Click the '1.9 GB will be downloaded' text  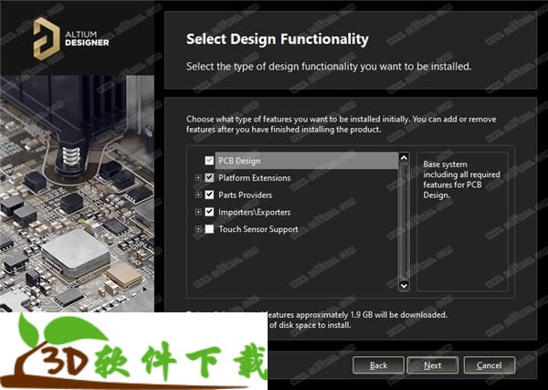398,314
